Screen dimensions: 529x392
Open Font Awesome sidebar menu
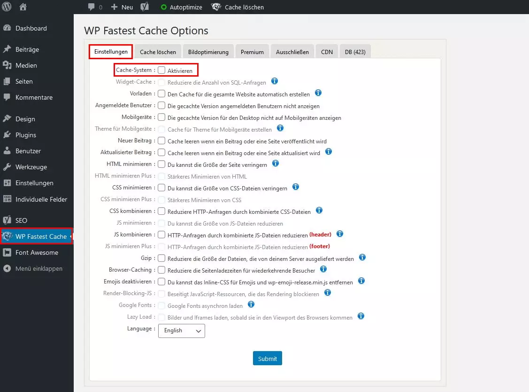tap(37, 252)
